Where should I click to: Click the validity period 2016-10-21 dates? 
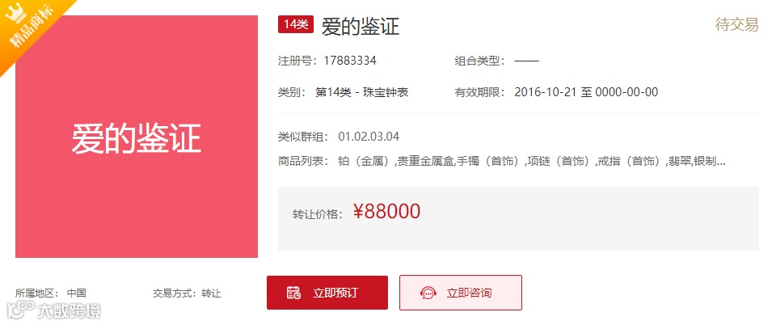pyautogui.click(x=586, y=92)
